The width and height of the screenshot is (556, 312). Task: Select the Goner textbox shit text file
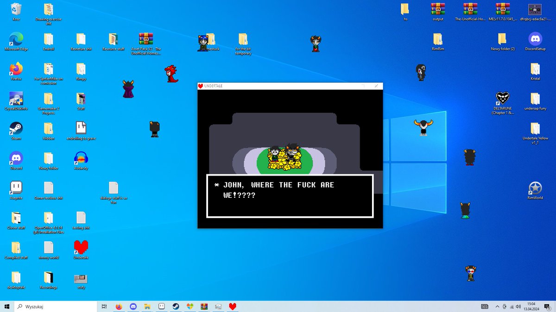[48, 190]
